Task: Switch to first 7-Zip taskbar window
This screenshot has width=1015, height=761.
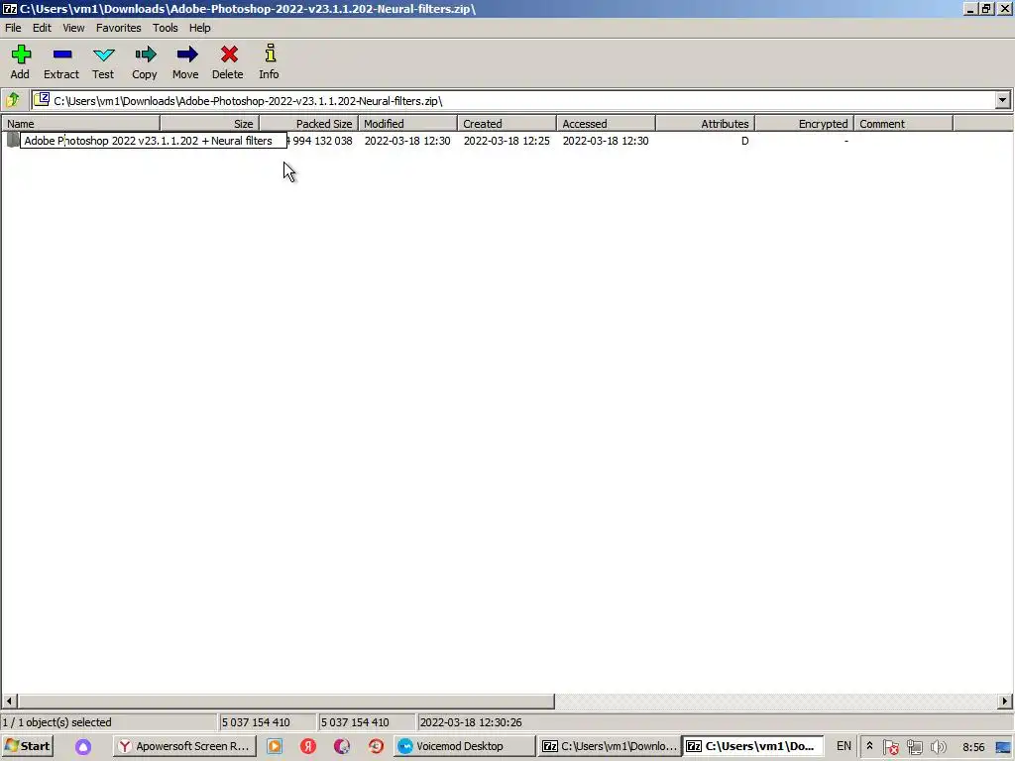Action: pos(610,746)
